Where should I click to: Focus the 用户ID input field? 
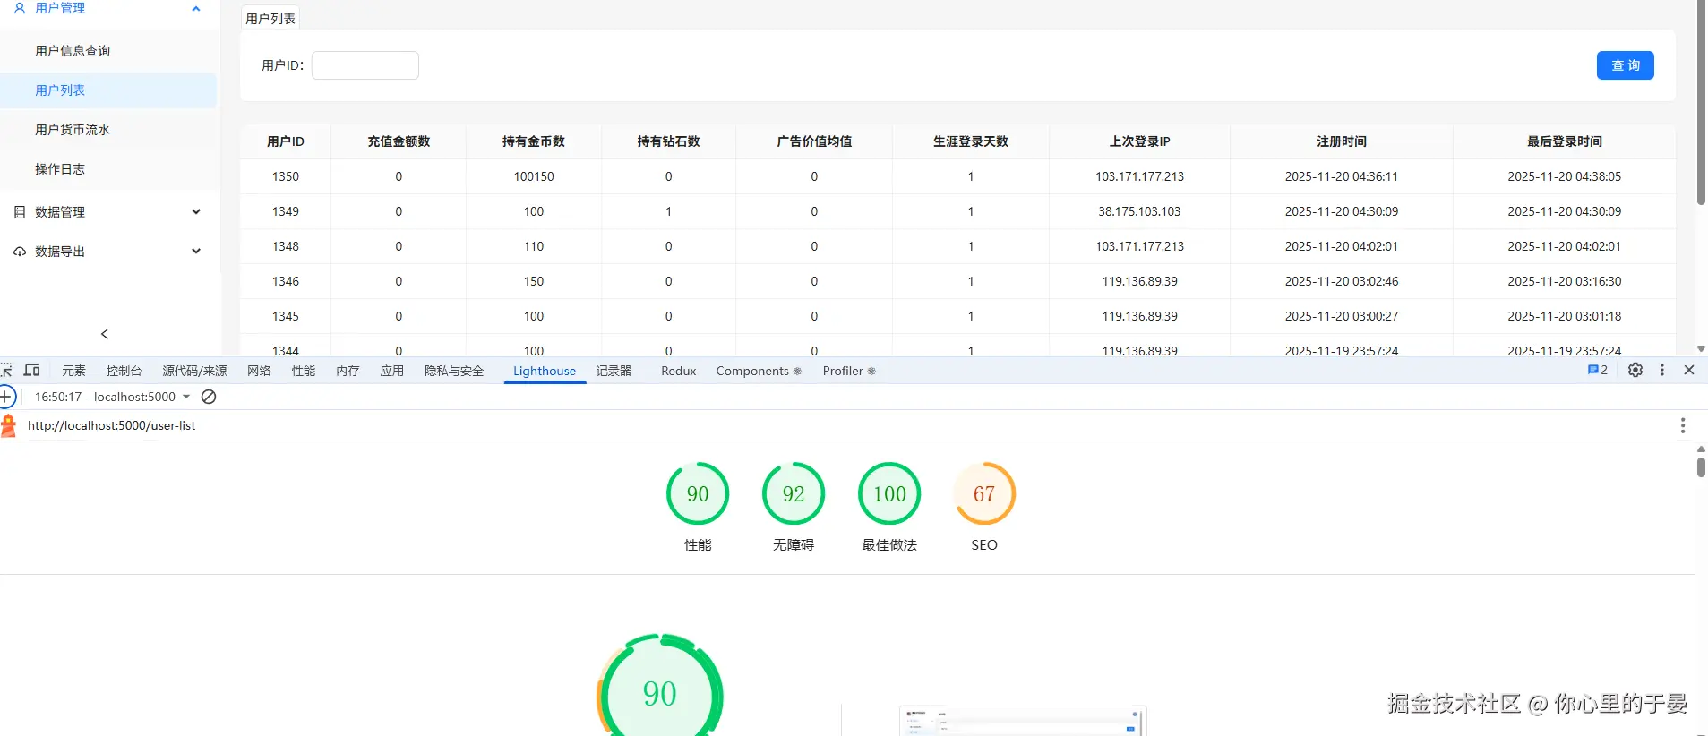365,65
